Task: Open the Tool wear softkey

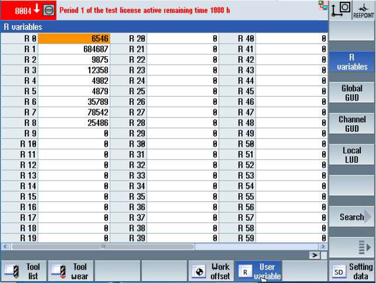Action: pyautogui.click(x=71, y=271)
